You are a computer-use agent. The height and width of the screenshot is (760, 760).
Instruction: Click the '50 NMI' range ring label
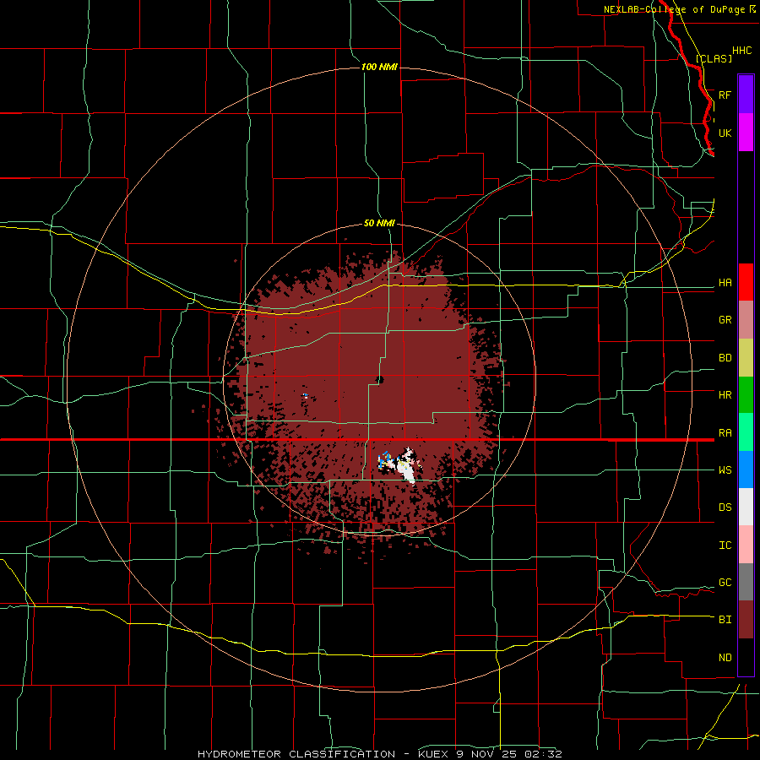pos(379,223)
